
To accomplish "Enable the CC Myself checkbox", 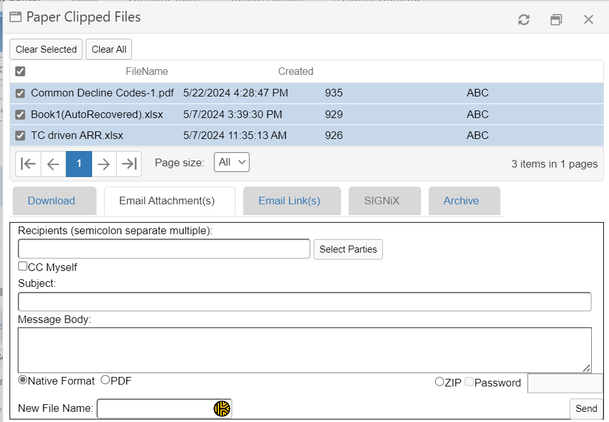I will coord(23,267).
